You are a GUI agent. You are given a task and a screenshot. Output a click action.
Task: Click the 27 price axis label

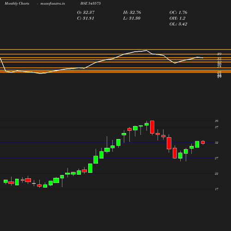[217, 158]
